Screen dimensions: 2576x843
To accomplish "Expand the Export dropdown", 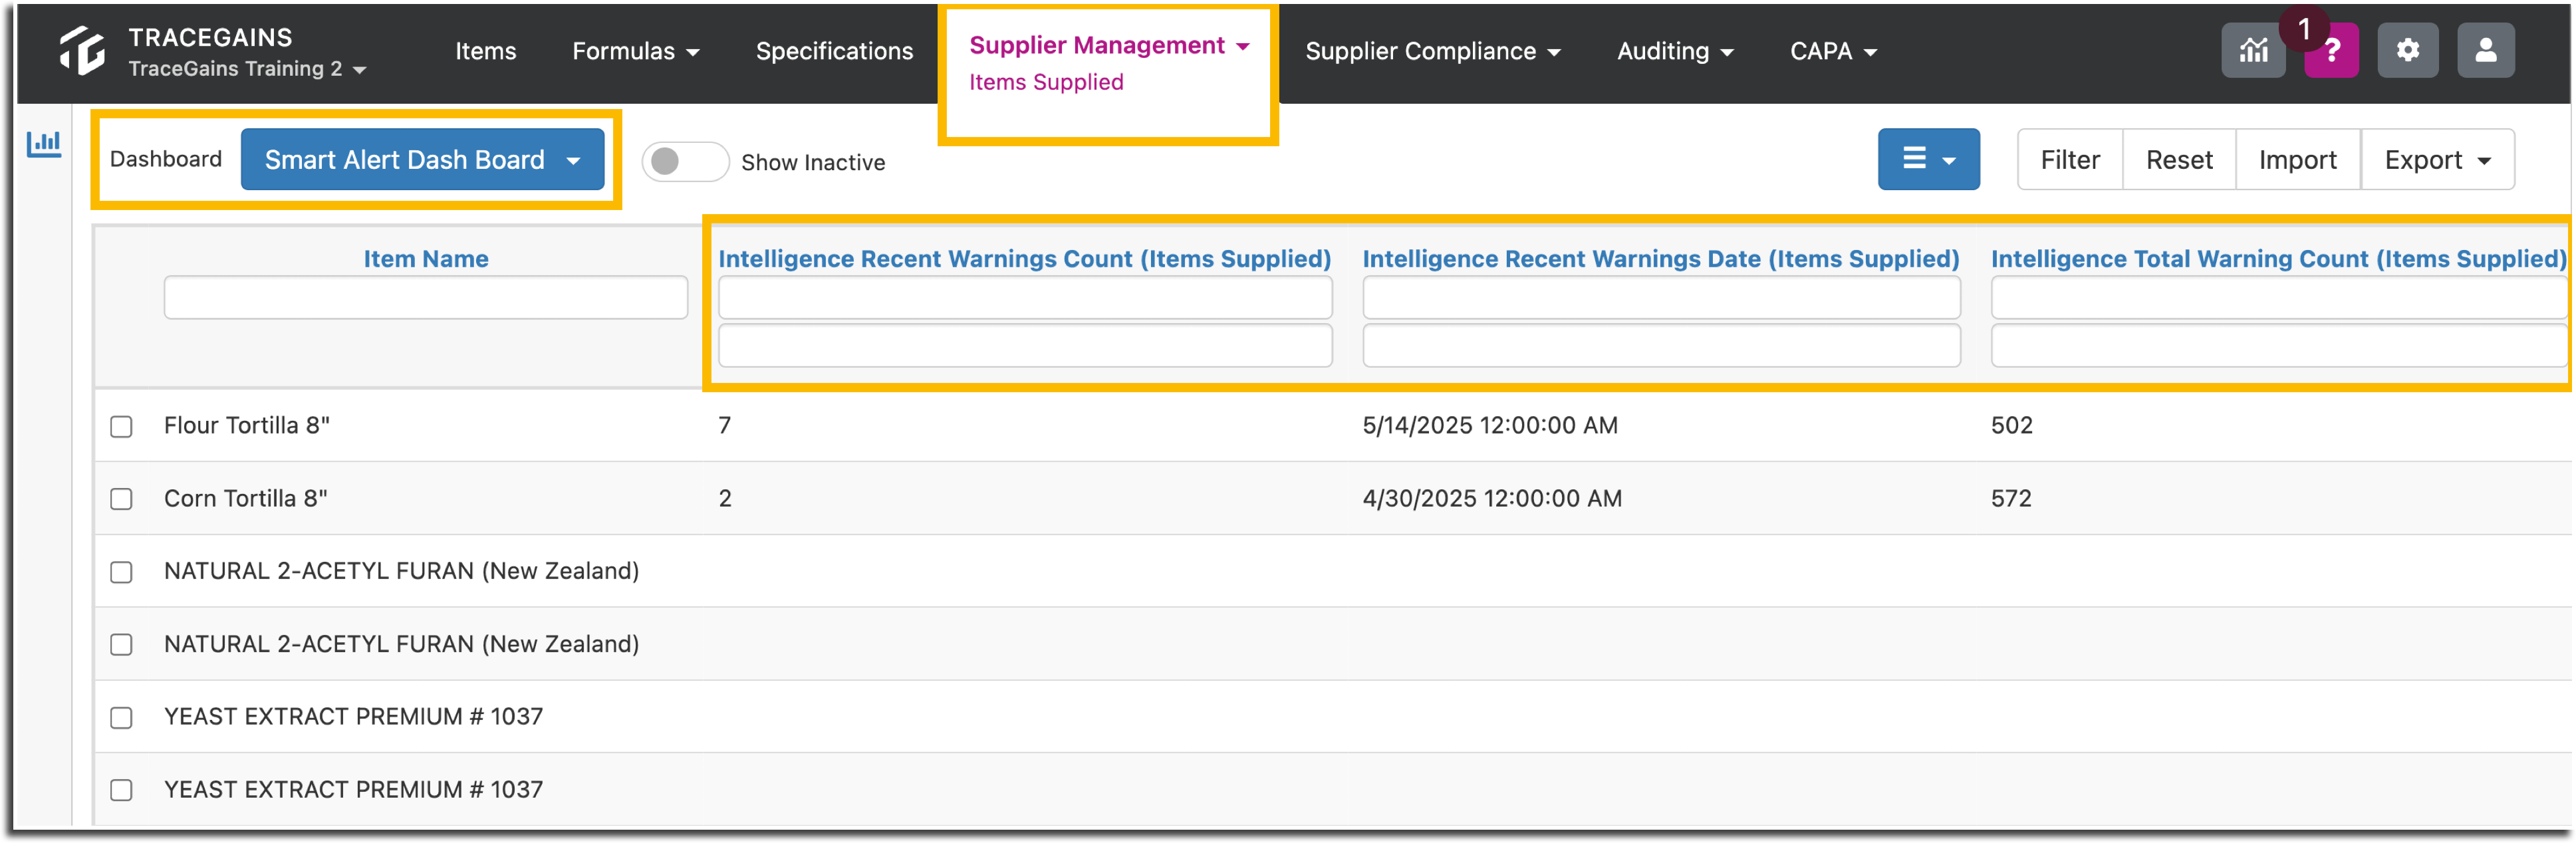I will [x=2437, y=160].
